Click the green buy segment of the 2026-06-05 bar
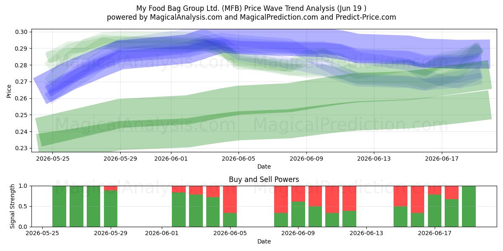Image resolution: width=503 pixels, height=251 pixels. tap(230, 220)
